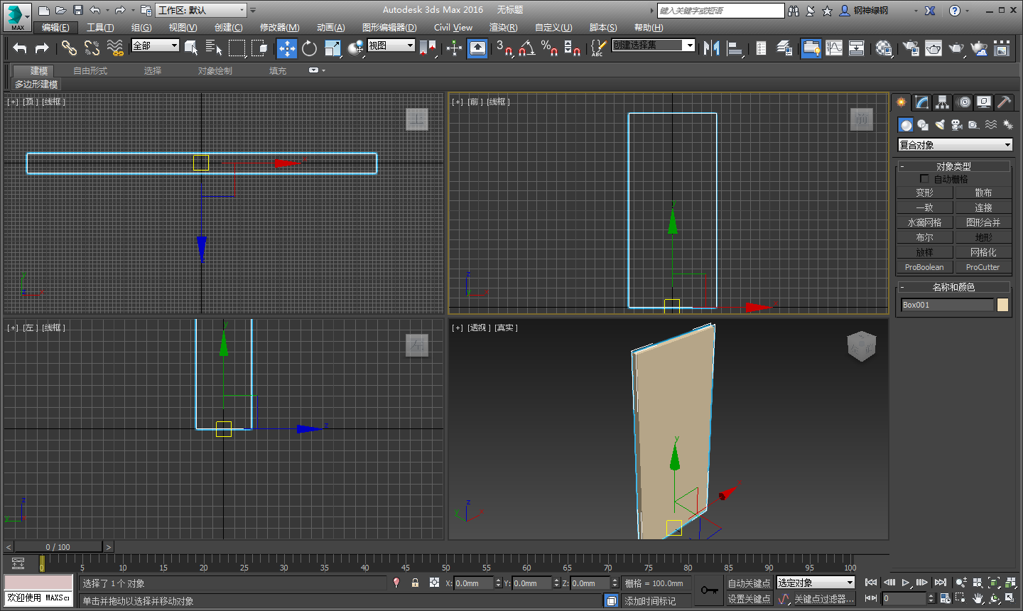This screenshot has width=1023, height=611.
Task: Click the 设置关键点 set key button
Action: pyautogui.click(x=749, y=599)
